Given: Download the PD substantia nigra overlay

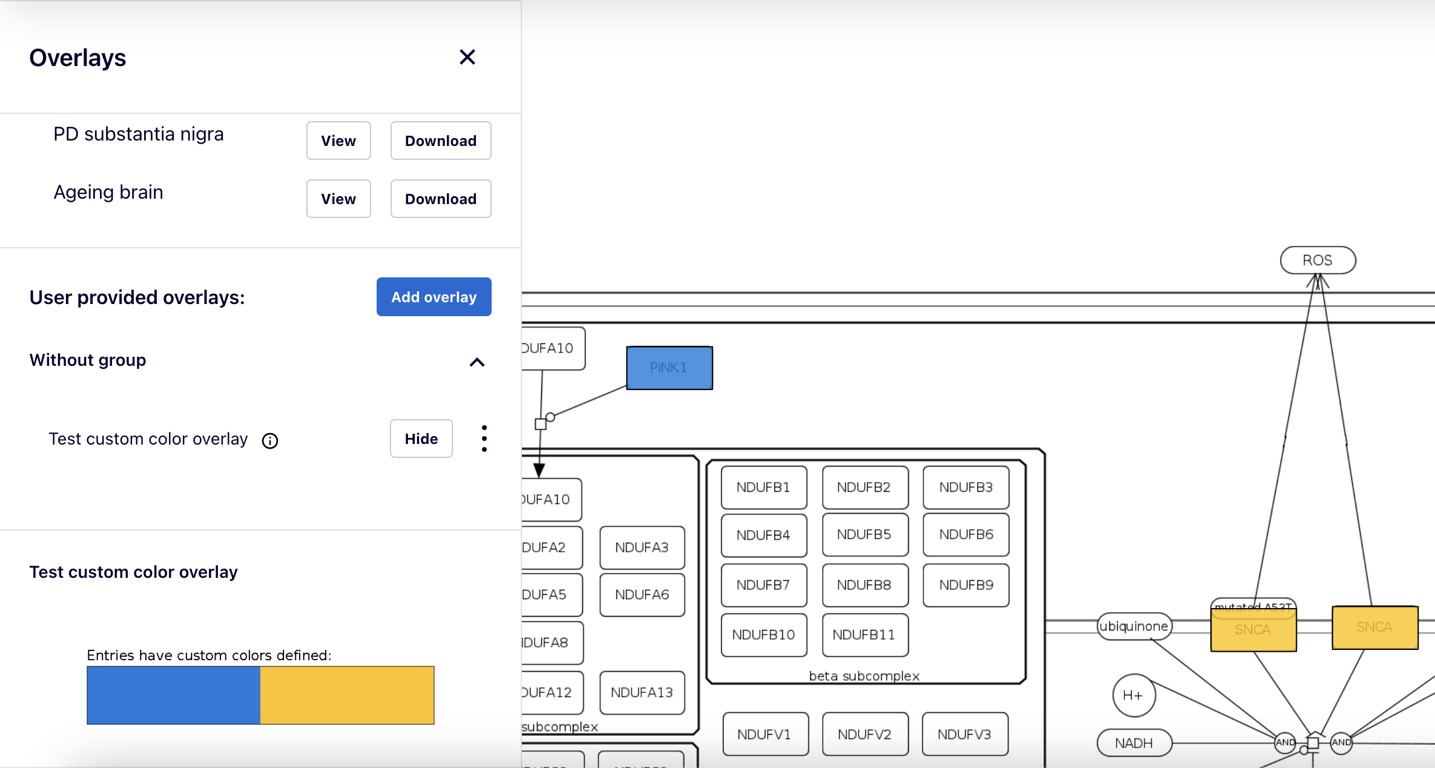Looking at the screenshot, I should click(x=440, y=141).
